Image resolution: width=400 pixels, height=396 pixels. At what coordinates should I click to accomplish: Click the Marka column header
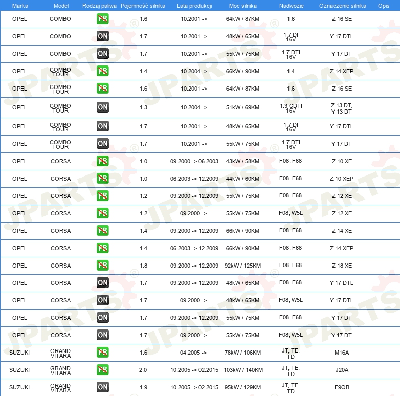(20, 6)
